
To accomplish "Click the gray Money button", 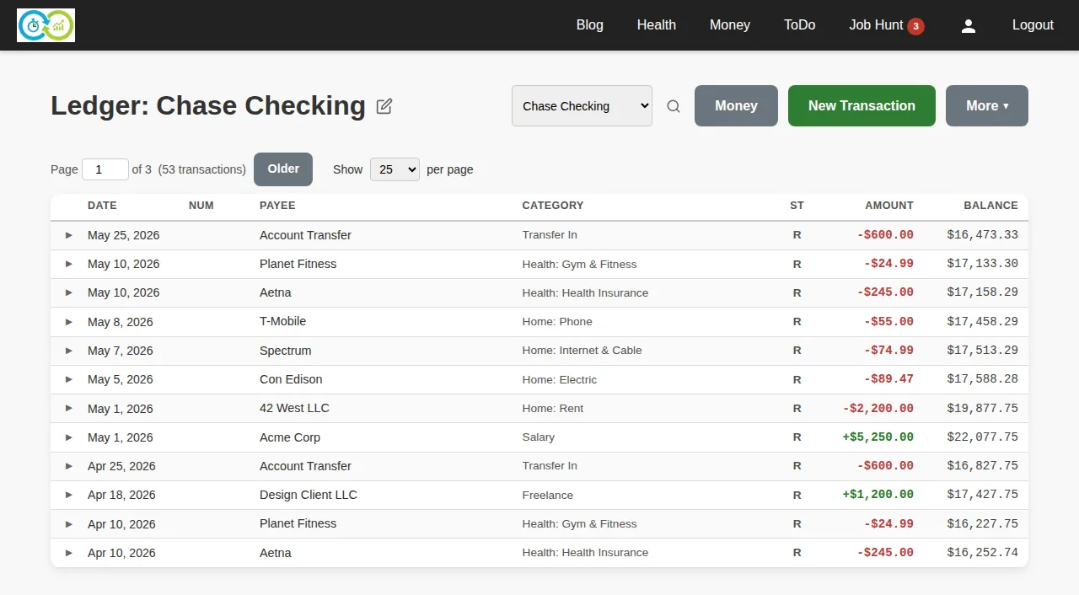I will point(736,106).
